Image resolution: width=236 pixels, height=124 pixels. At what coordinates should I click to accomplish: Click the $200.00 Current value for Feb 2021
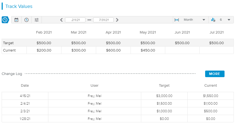pos(44,50)
